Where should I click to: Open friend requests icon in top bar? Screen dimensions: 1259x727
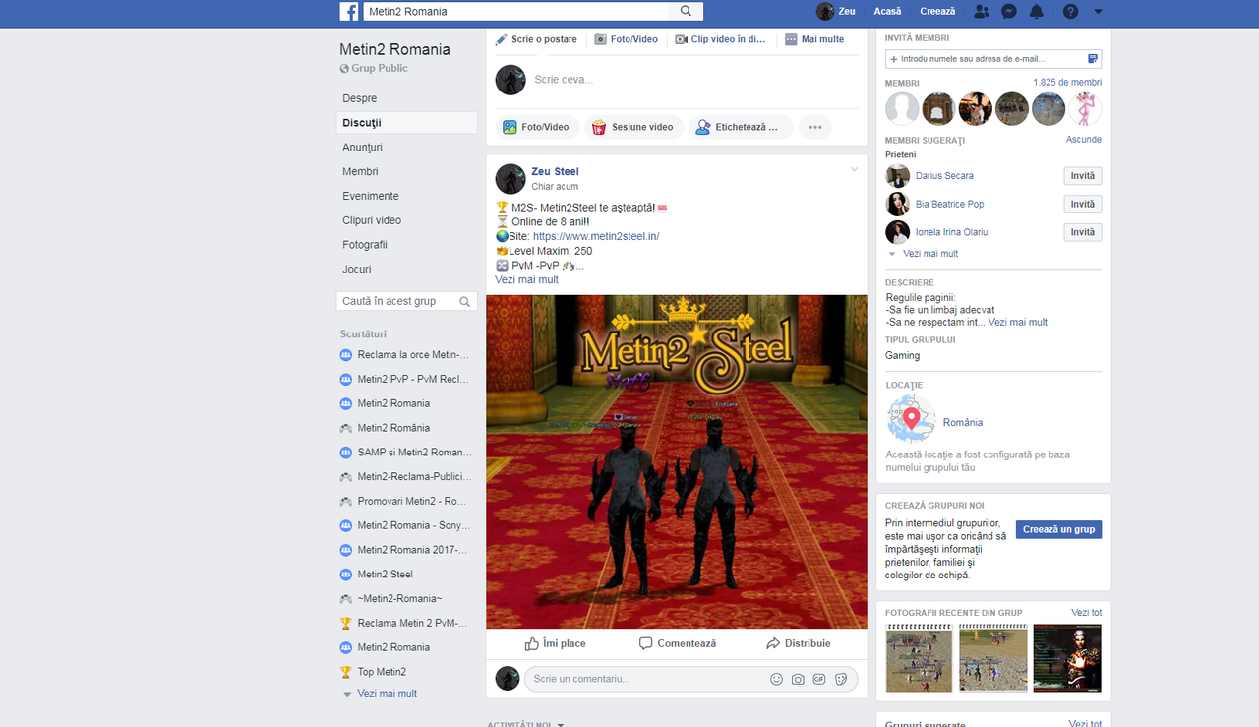pos(981,12)
